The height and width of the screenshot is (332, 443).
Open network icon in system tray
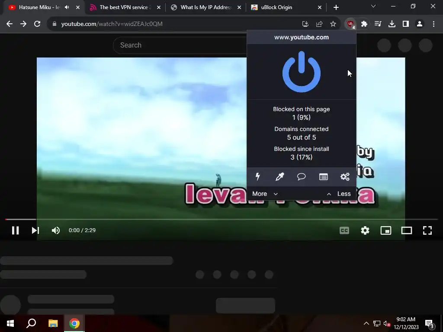377,323
